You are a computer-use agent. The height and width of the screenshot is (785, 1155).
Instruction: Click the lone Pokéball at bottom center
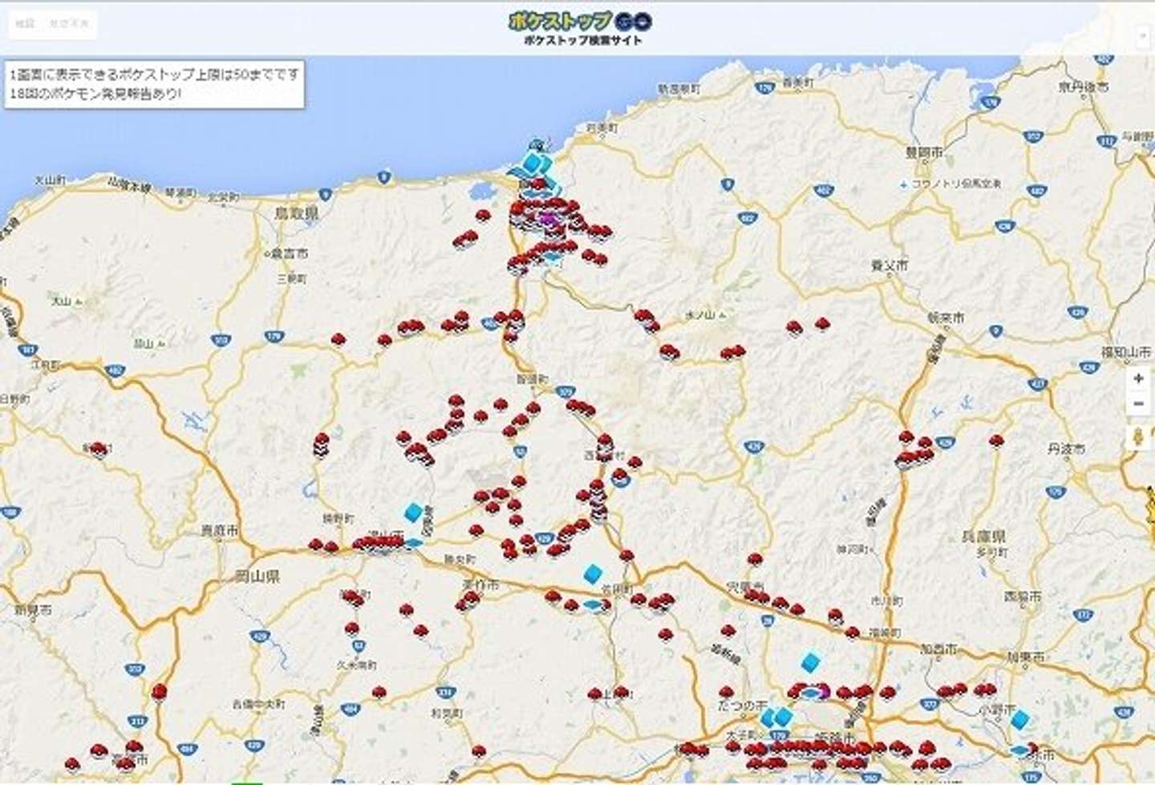tap(478, 751)
